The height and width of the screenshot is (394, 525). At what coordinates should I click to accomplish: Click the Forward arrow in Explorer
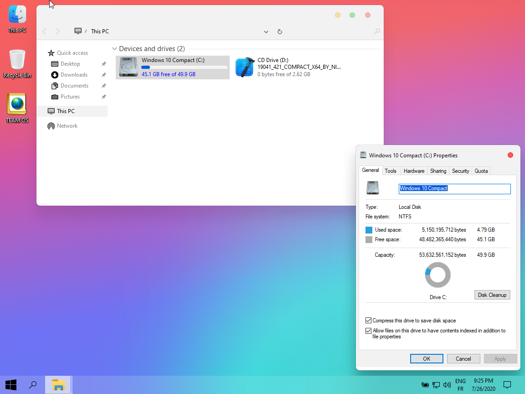pos(57,31)
